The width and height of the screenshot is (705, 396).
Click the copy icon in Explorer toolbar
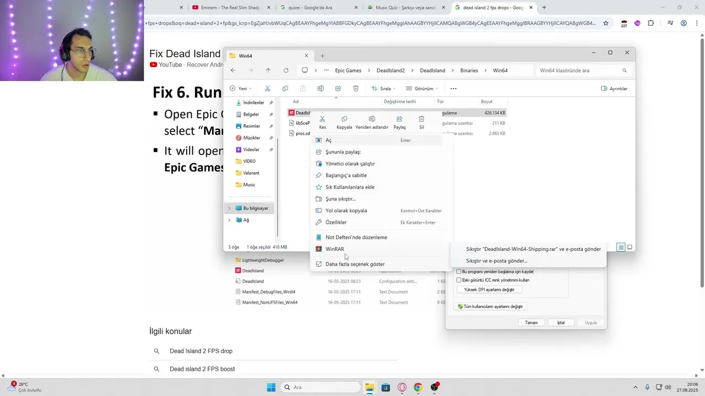point(285,89)
